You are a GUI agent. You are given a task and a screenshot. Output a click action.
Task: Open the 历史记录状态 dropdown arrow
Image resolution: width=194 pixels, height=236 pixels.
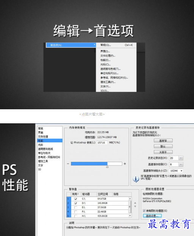pos(181,158)
